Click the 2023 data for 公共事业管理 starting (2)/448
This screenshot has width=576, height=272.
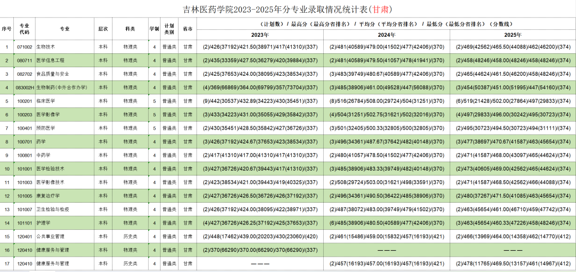260,236
